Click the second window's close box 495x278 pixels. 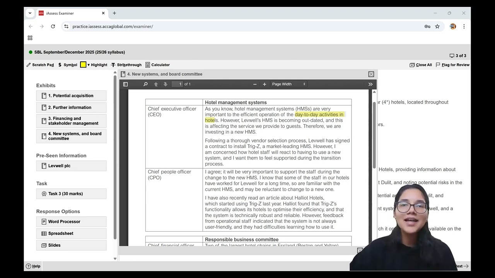coord(360,250)
